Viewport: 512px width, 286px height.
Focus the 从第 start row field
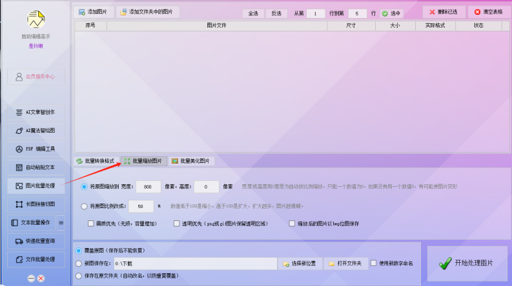(x=316, y=14)
